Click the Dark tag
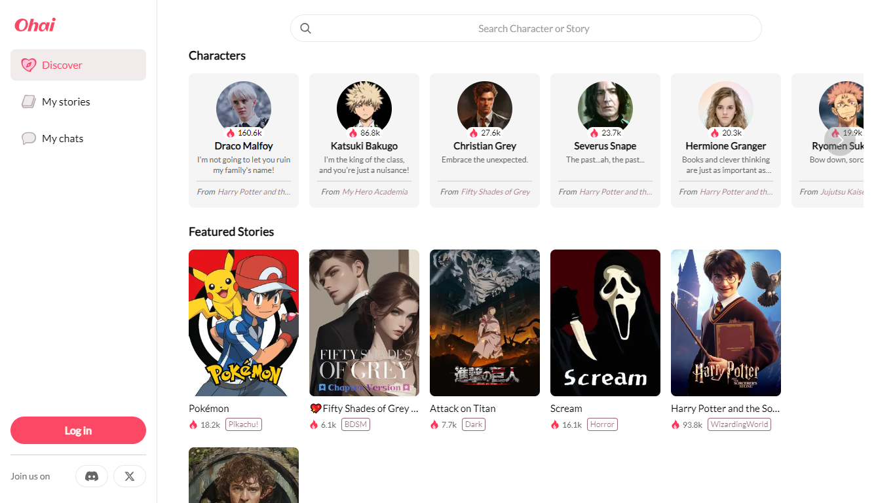This screenshot has width=895, height=503. pos(474,424)
